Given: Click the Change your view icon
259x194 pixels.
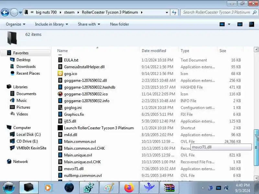Looking at the screenshot, I should [x=222, y=25].
